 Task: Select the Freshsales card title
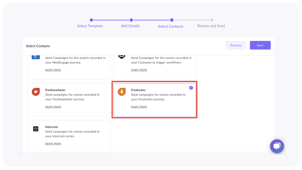click(138, 90)
